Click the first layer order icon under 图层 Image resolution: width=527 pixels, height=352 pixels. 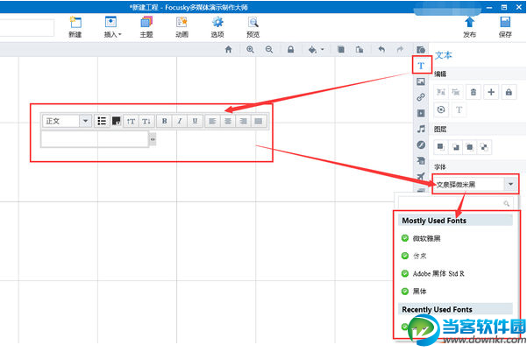pos(440,147)
